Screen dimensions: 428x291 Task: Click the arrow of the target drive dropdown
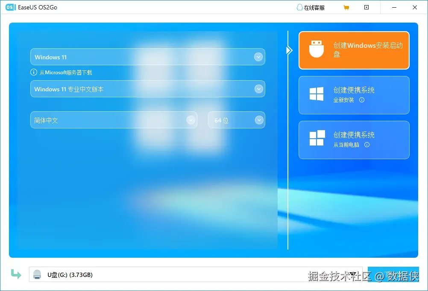point(353,274)
